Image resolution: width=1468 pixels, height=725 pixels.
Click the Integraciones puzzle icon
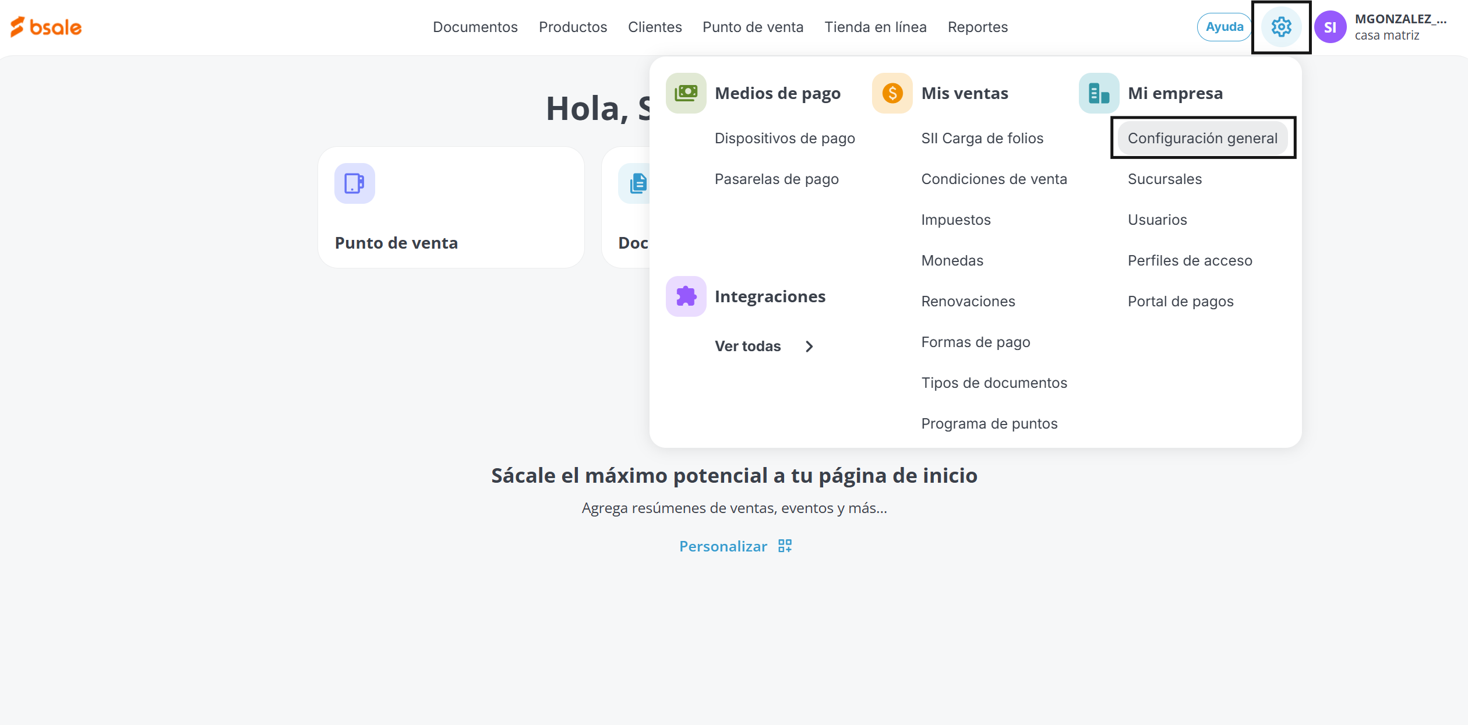click(686, 296)
